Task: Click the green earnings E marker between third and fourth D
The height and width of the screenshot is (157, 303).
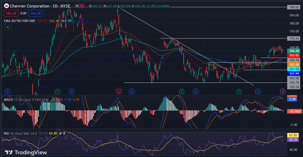Action: 181,91
